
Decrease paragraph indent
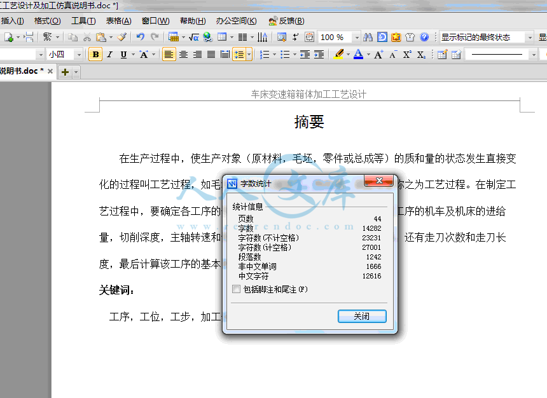point(305,55)
